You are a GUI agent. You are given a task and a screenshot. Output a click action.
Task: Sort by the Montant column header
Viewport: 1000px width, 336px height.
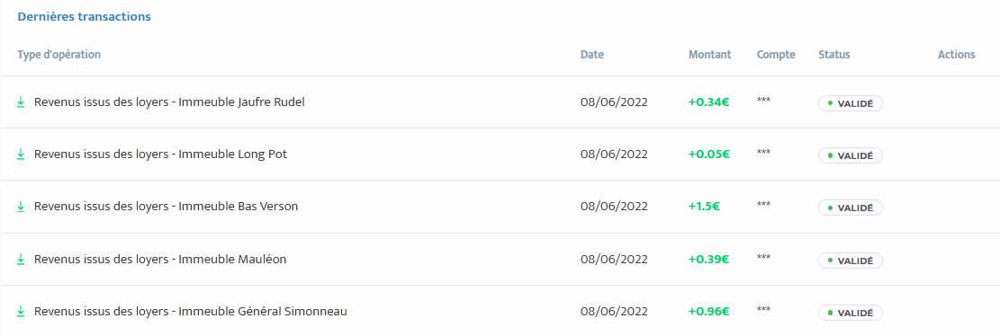pos(710,55)
